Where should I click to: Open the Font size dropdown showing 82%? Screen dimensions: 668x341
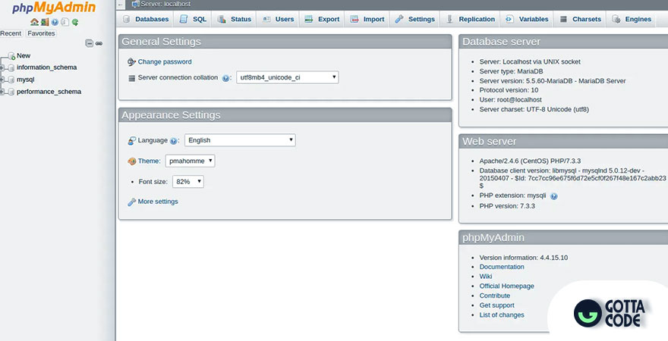coord(188,182)
